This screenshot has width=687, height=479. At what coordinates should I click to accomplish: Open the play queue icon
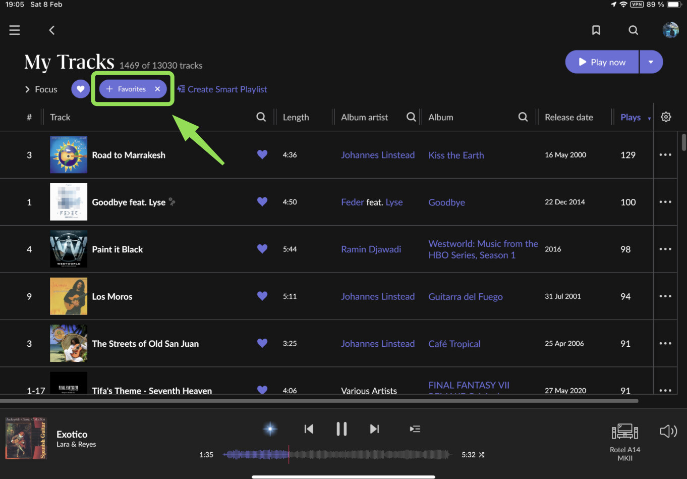(415, 429)
